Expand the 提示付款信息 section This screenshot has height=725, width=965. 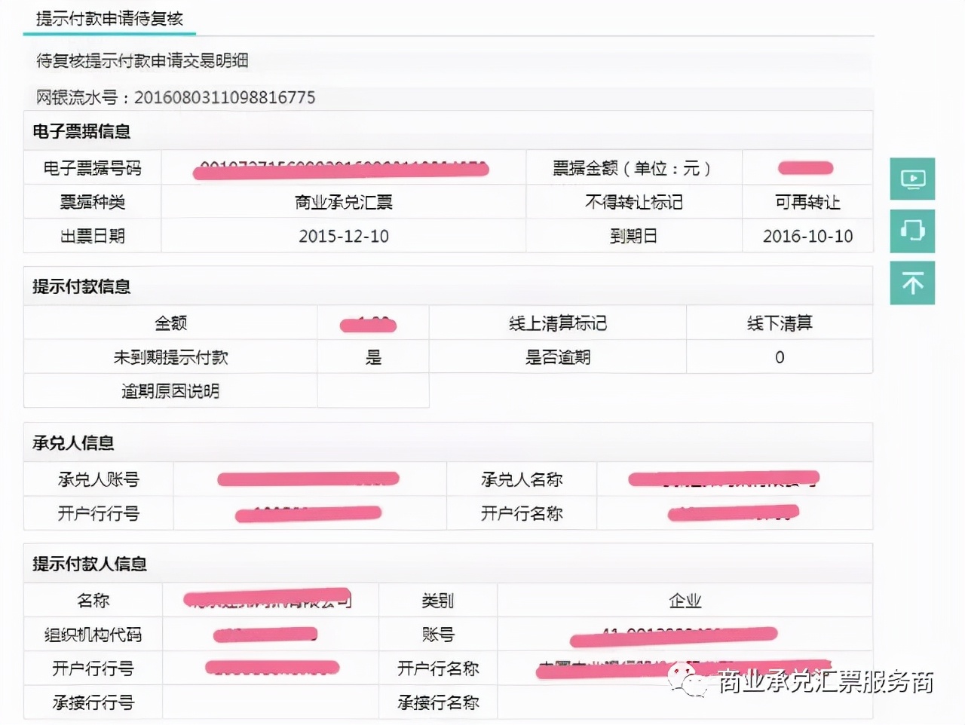point(81,286)
